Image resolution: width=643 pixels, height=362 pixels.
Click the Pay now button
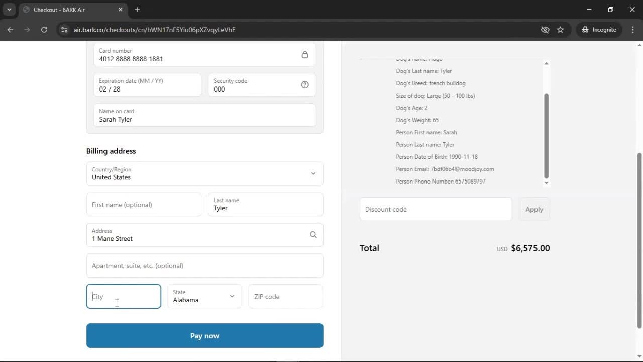coord(205,335)
